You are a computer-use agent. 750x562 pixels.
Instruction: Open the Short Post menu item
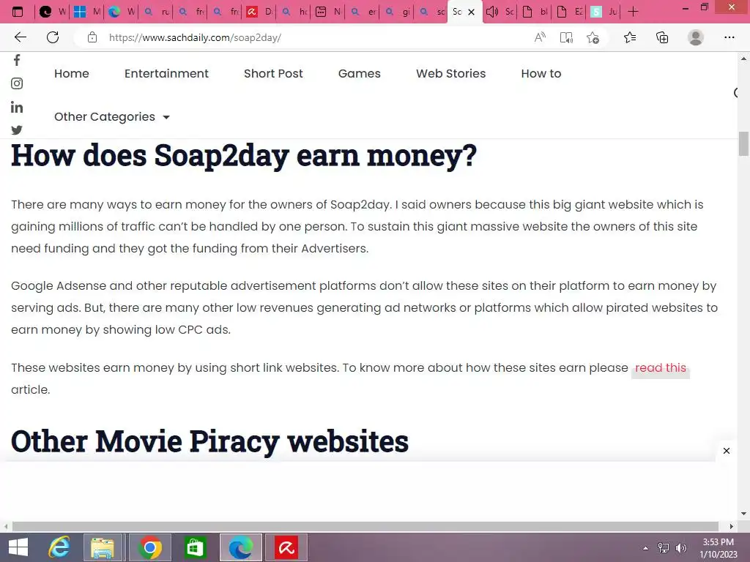coord(274,74)
